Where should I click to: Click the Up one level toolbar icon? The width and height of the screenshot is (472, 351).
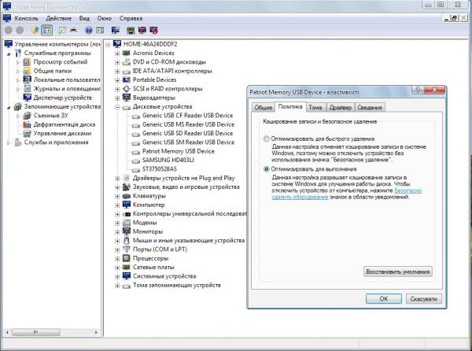point(35,30)
